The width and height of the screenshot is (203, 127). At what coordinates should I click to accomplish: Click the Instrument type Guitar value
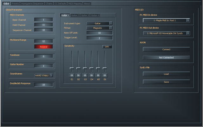[x=98, y=23]
